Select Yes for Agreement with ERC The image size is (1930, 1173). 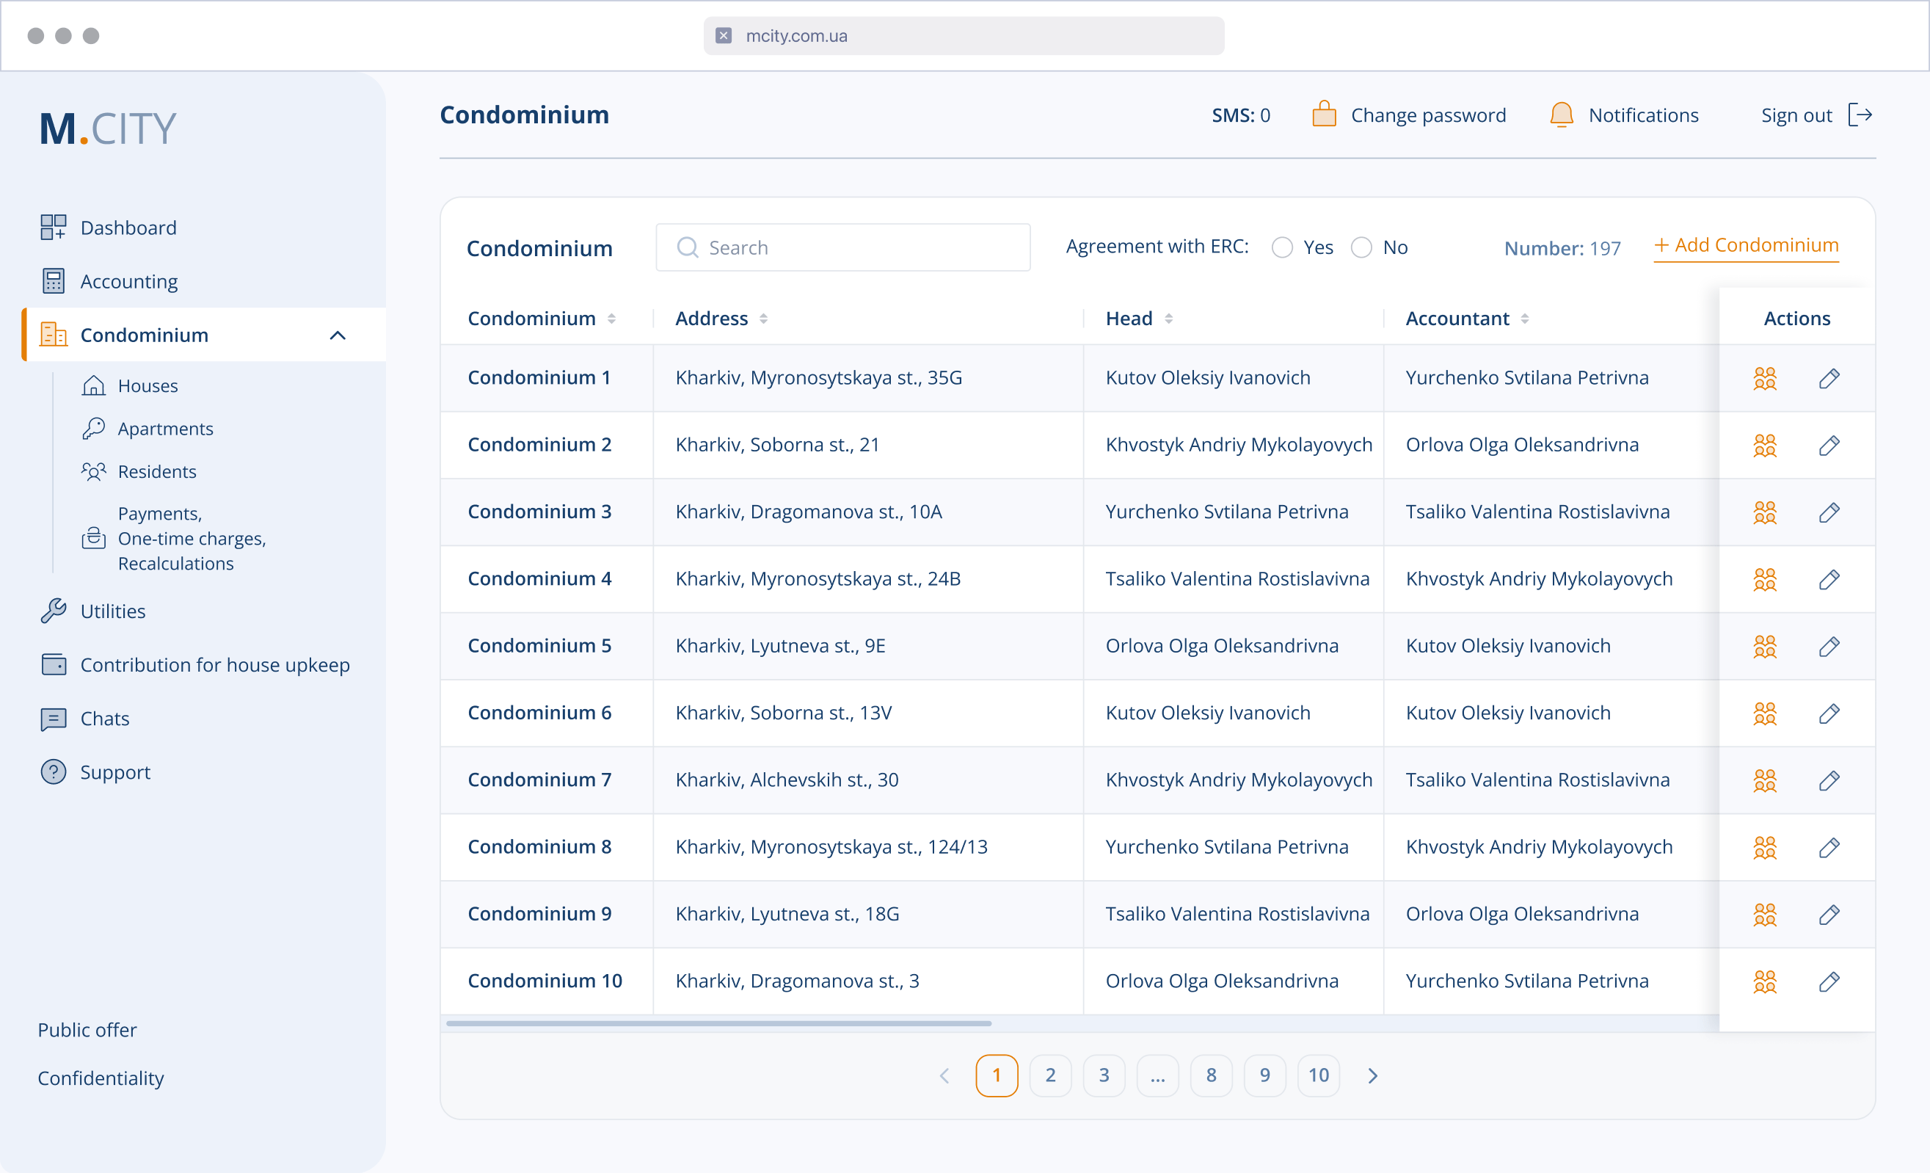(1282, 247)
